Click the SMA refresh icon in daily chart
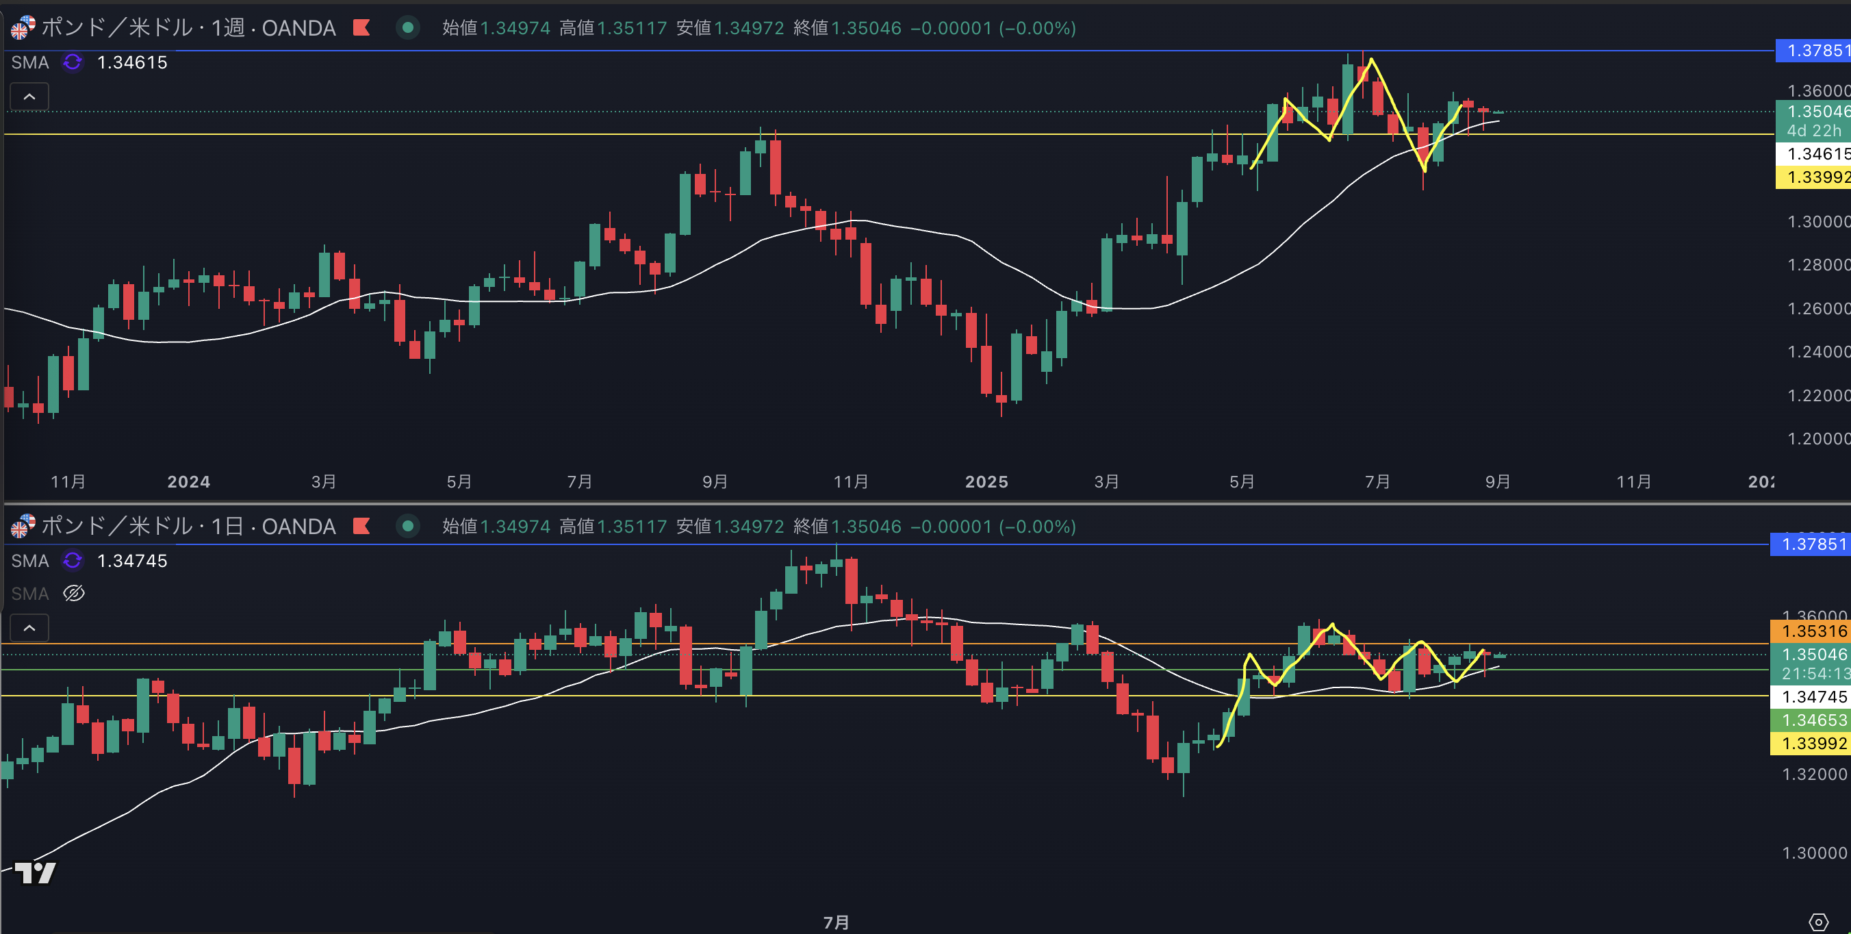The image size is (1851, 934). (73, 561)
